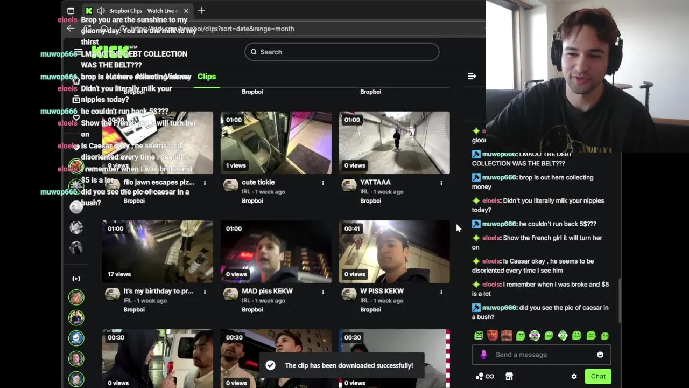
Task: Click the success checkmark icon in toast
Action: coord(270,365)
